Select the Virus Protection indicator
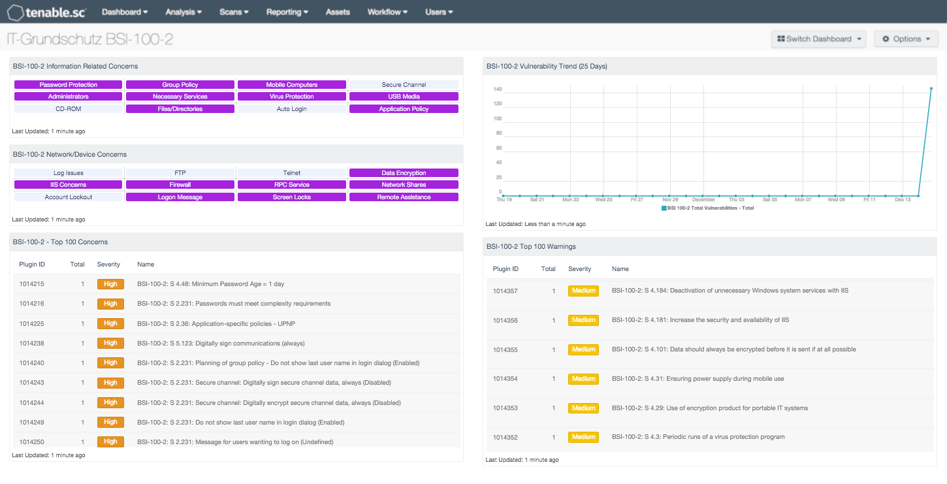This screenshot has width=947, height=484. [x=292, y=97]
